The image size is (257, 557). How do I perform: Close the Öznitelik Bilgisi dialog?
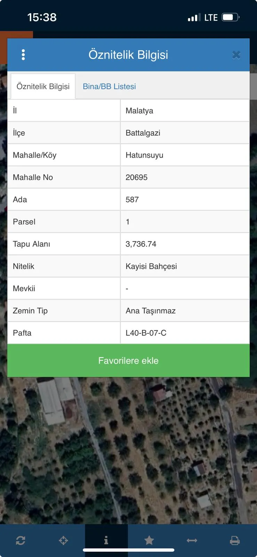tap(236, 55)
